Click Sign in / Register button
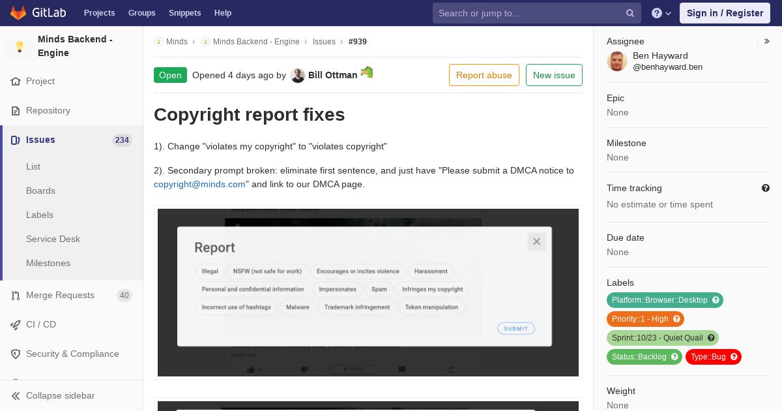Screen dimensions: 782x411 point(725,13)
